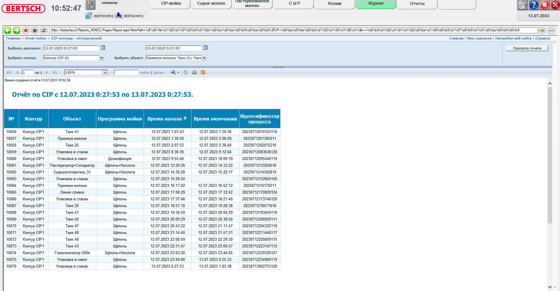
Task: Expand the Выбрать объект dropdown
Action: click(204, 58)
